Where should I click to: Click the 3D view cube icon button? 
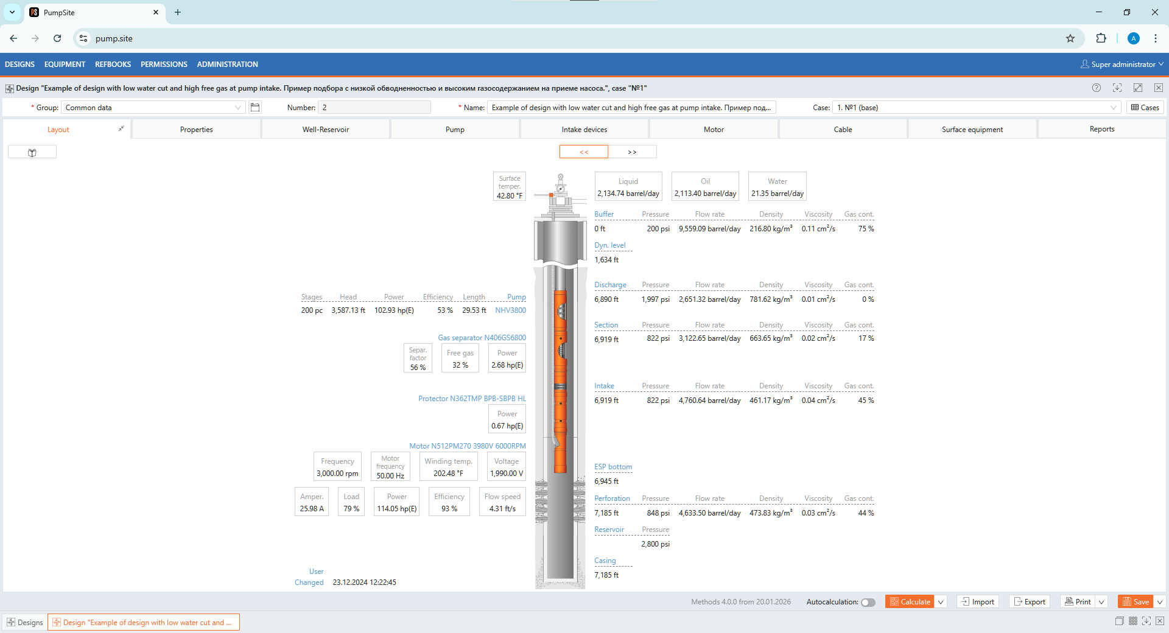pyautogui.click(x=32, y=152)
